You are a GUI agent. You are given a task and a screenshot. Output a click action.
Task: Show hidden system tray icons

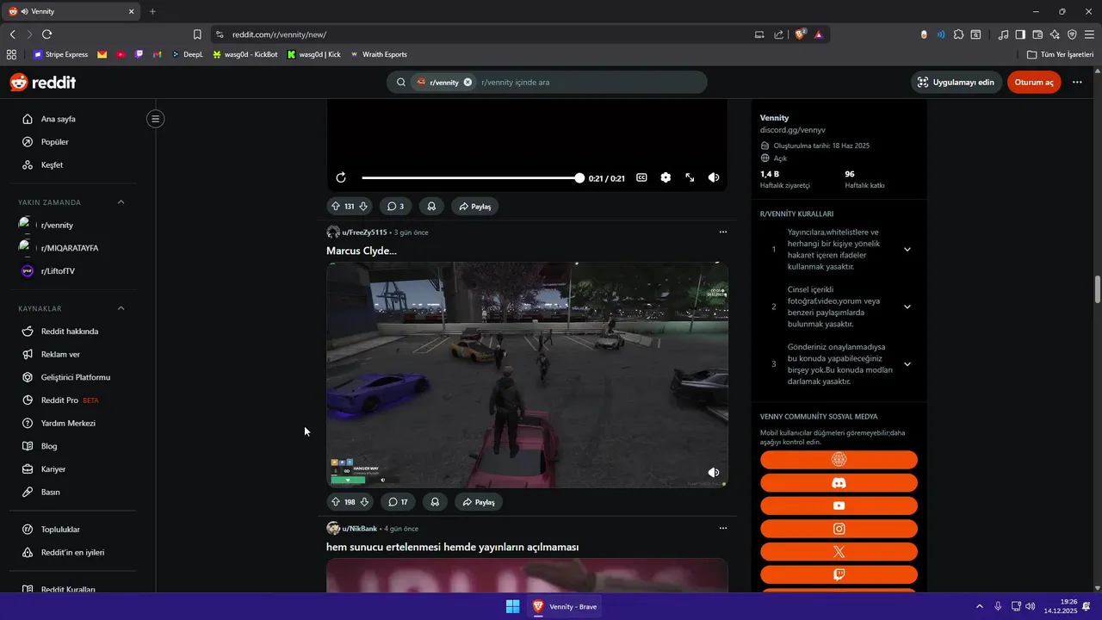point(979,606)
